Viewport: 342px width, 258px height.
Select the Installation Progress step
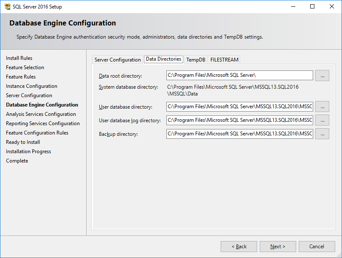pyautogui.click(x=28, y=151)
